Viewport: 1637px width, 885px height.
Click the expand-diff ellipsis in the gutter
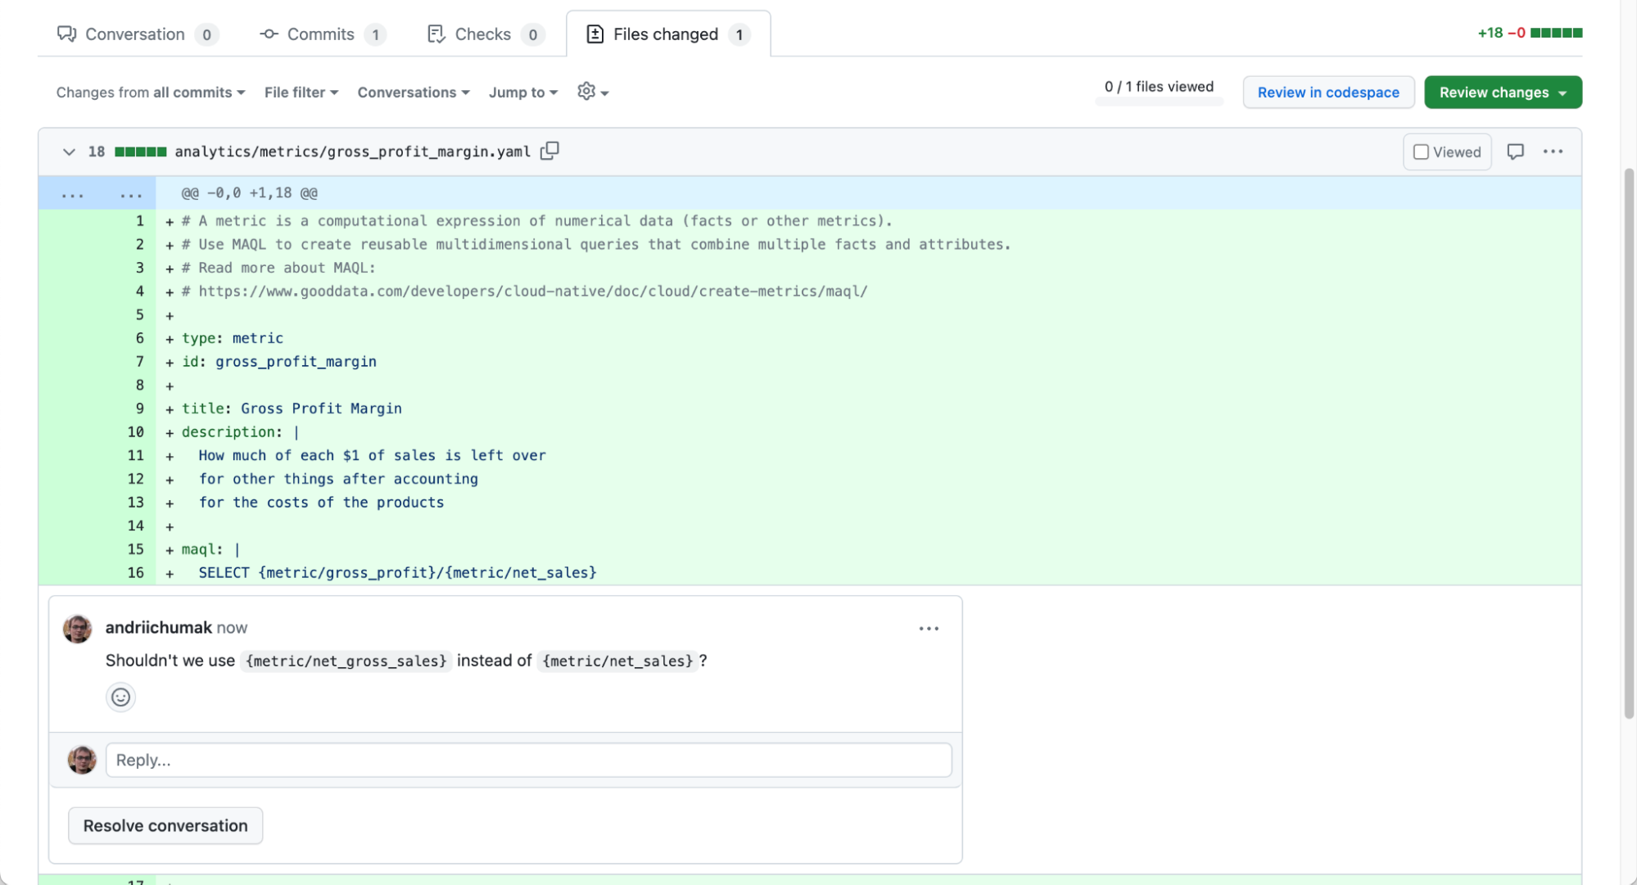pyautogui.click(x=73, y=192)
